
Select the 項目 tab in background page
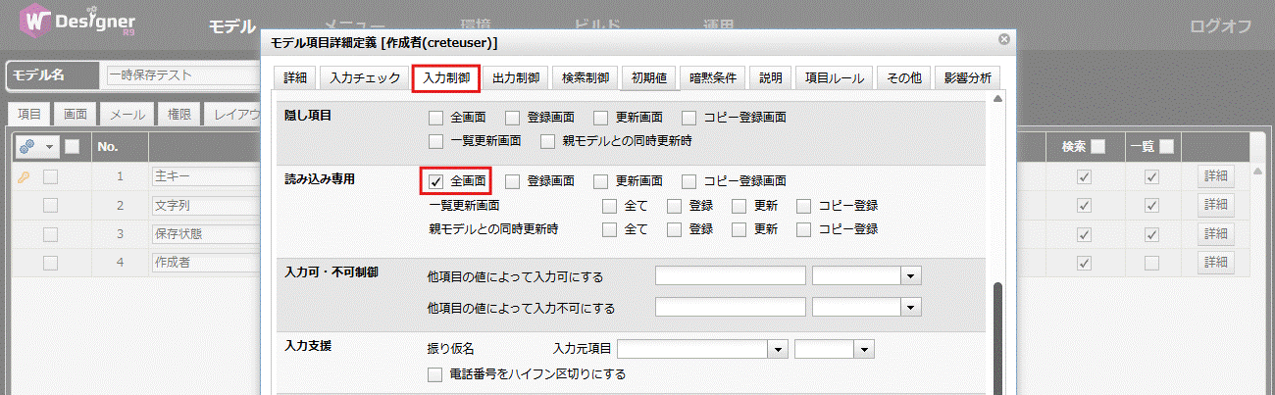click(29, 115)
